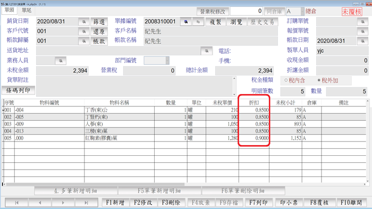Open date picker icon beside 帳款日期
Screen dimensions: 372x209
click(x=362, y=41)
